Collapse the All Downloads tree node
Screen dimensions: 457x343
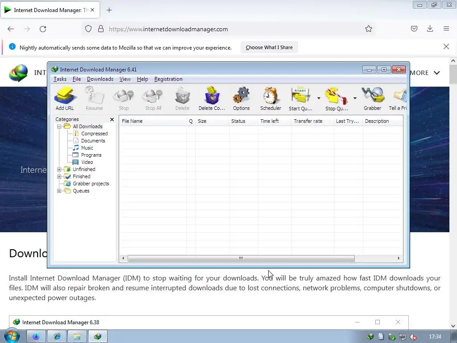(x=59, y=126)
